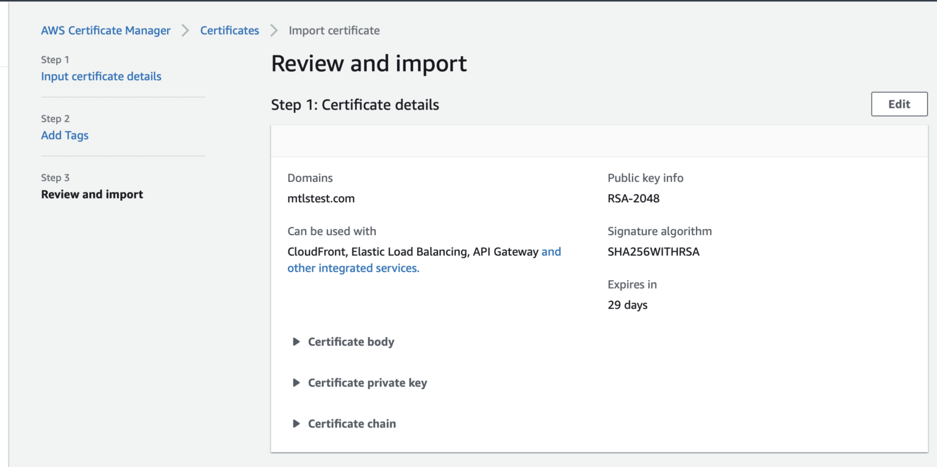Expand the Certificate chain section

point(352,423)
